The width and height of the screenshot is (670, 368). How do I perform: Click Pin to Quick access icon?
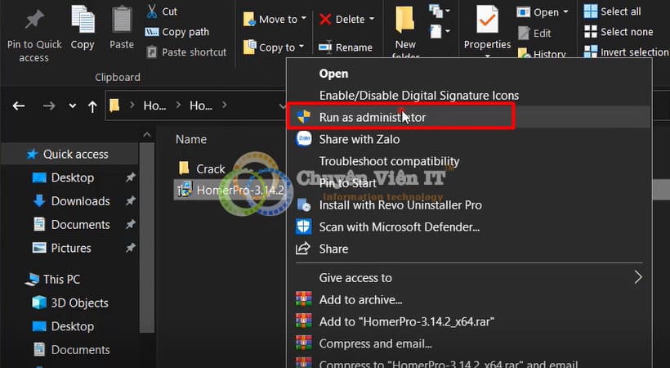[34, 20]
